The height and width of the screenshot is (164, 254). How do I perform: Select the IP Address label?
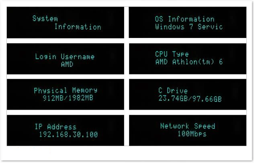[55, 127]
